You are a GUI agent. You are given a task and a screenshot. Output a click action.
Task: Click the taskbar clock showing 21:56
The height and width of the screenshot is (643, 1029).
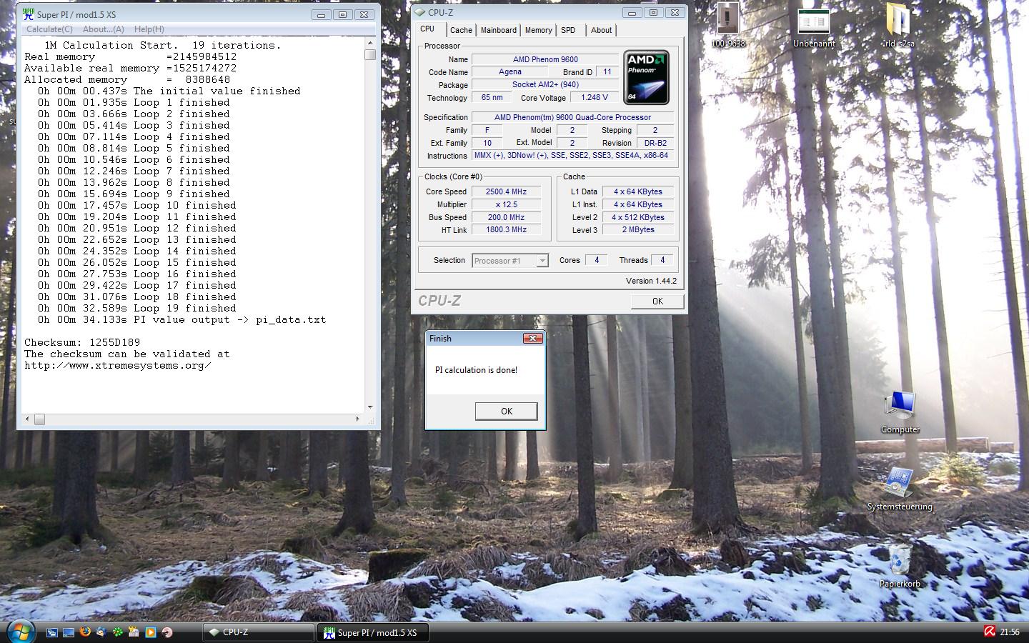pos(1010,632)
